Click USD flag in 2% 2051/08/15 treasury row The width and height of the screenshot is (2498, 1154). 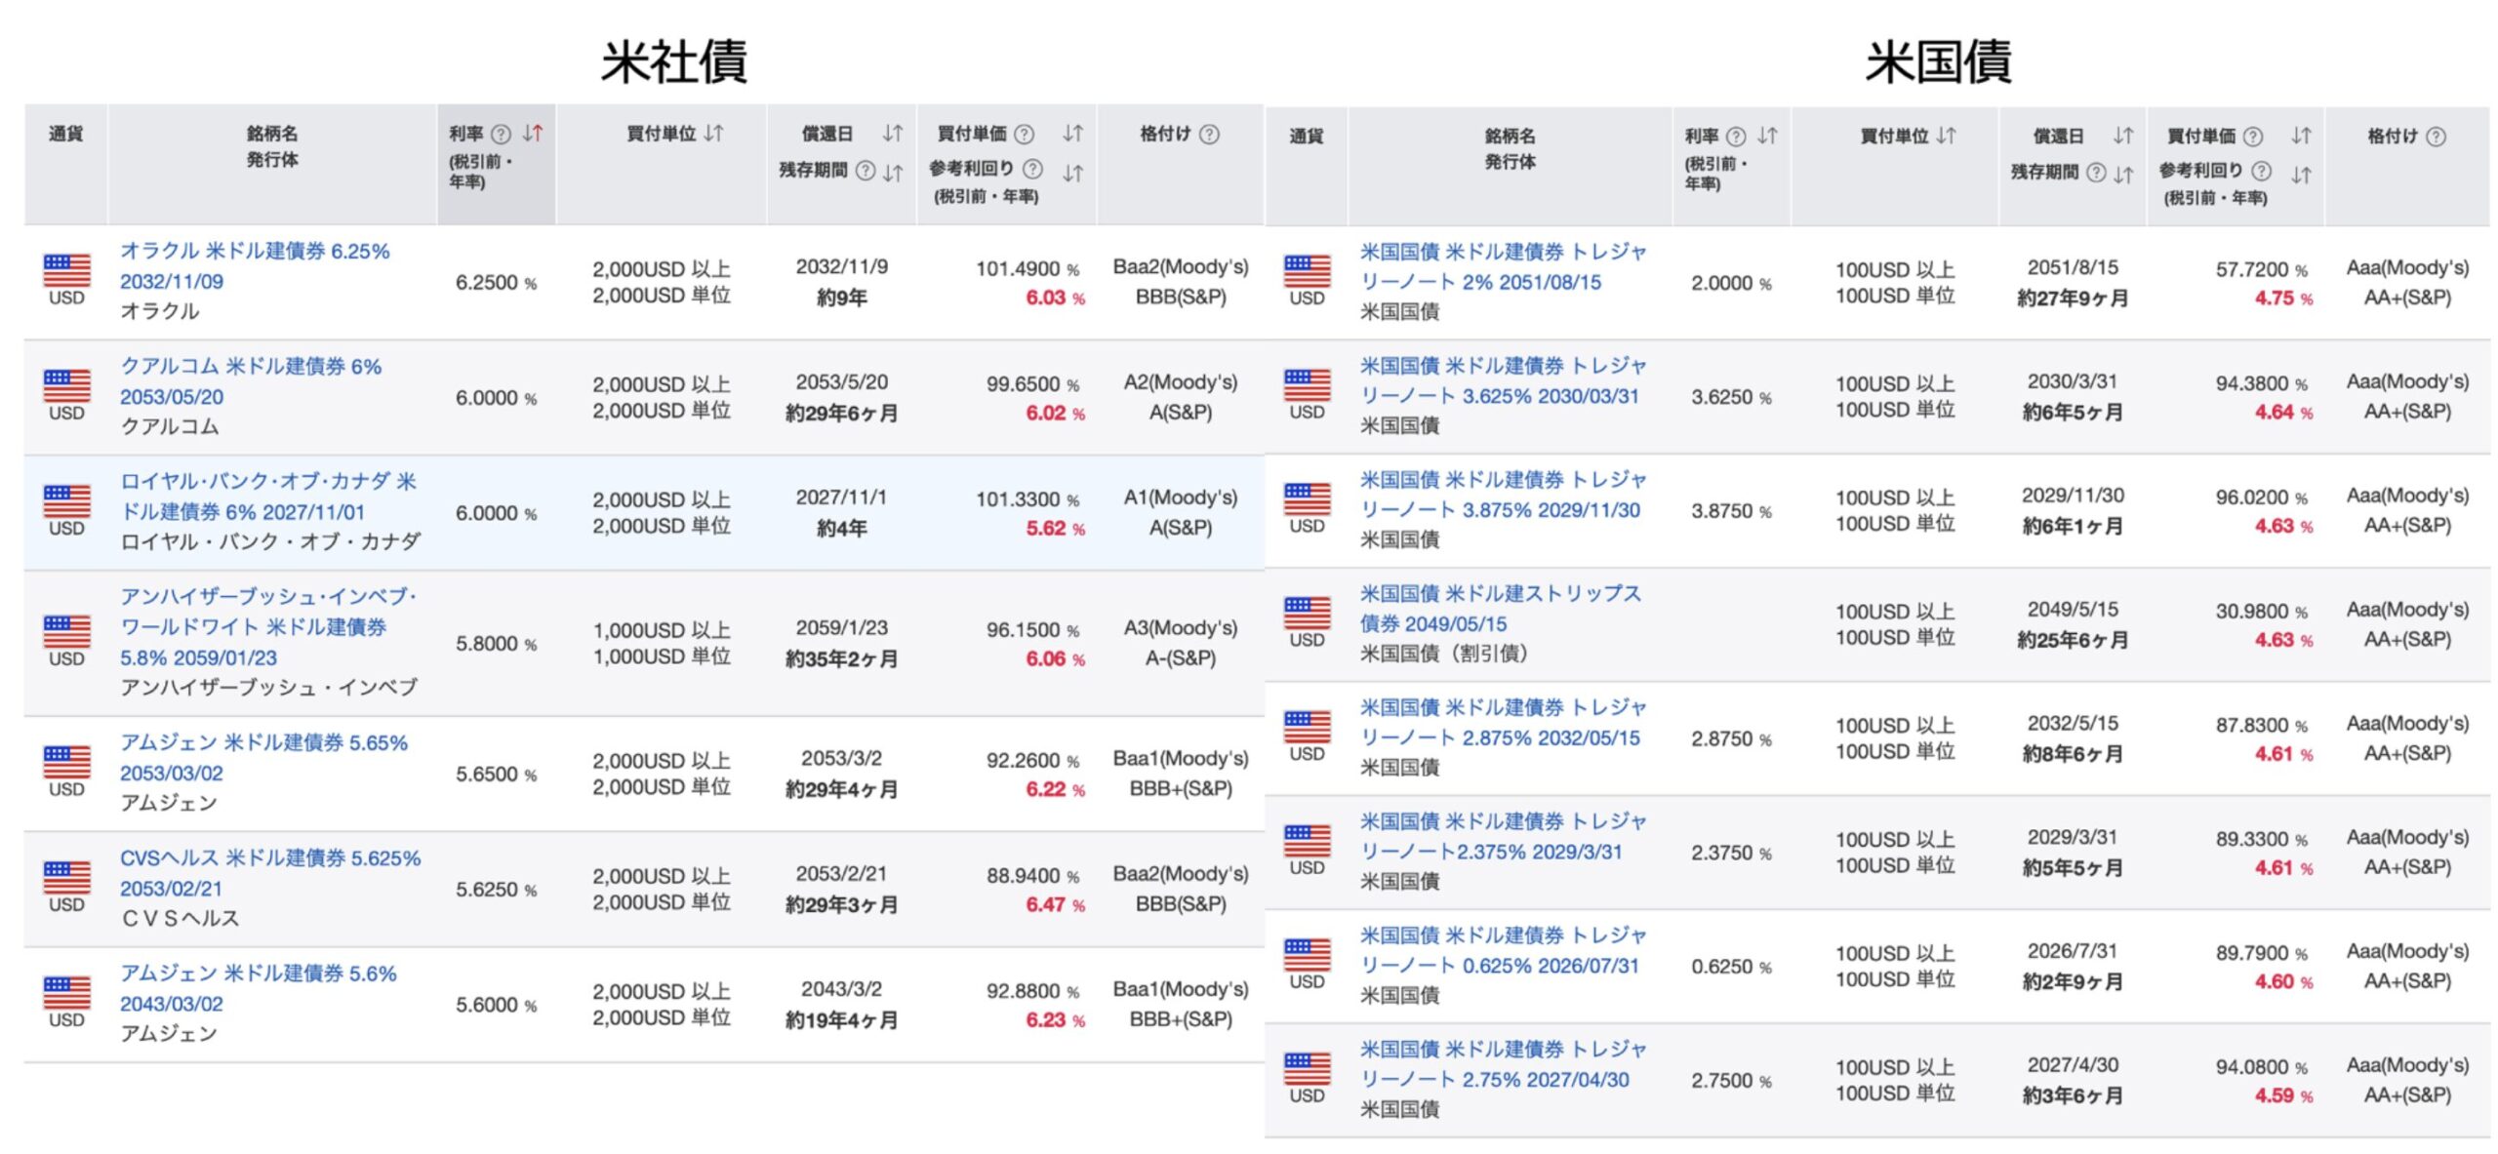[x=1307, y=271]
